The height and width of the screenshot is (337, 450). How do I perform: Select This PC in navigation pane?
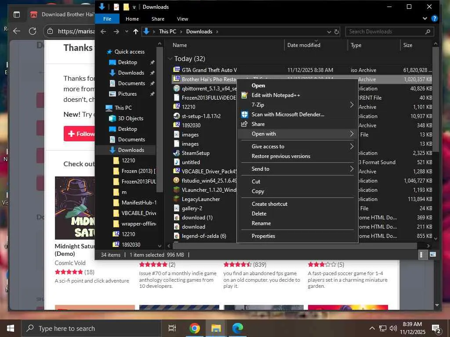123,108
